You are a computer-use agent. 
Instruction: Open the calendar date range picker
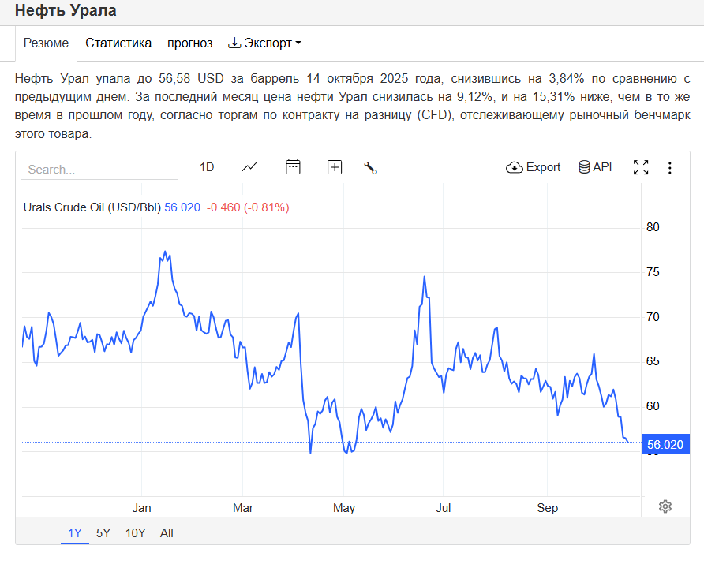293,167
